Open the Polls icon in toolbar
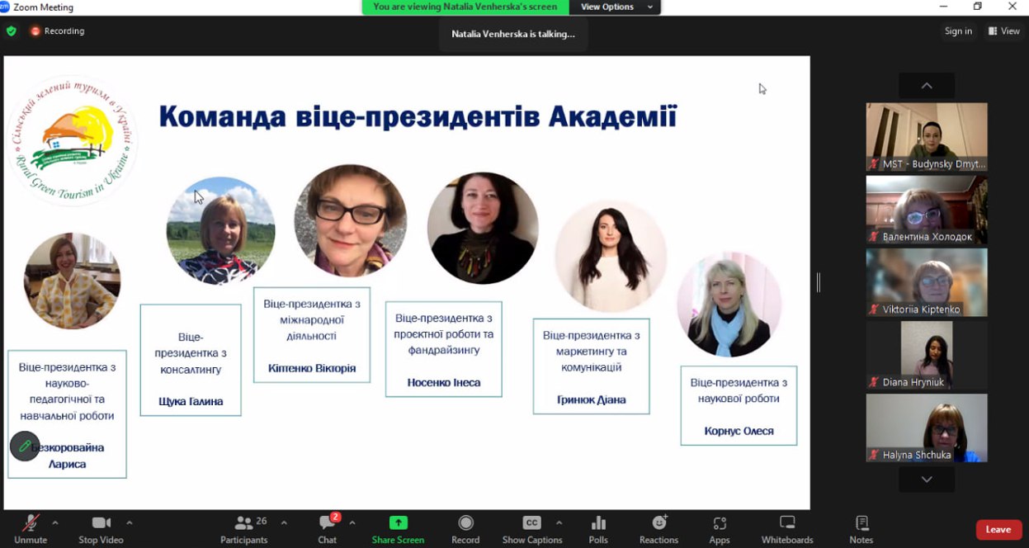This screenshot has width=1029, height=548. click(598, 529)
